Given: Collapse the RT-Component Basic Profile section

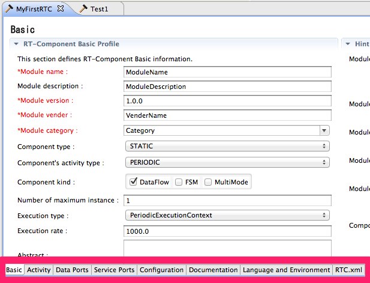Looking at the screenshot, I should tap(16, 44).
